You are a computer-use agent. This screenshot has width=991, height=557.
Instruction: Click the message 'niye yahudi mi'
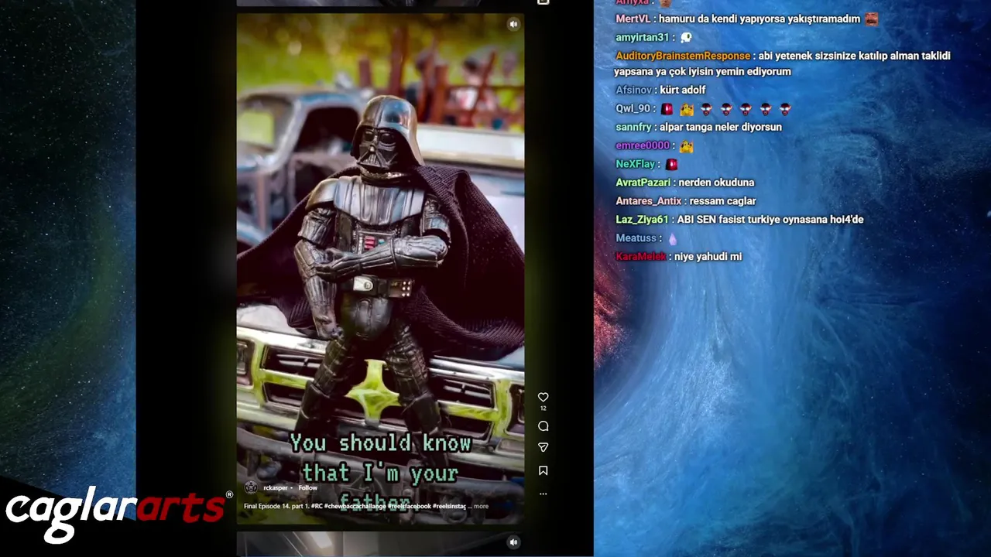pos(708,257)
